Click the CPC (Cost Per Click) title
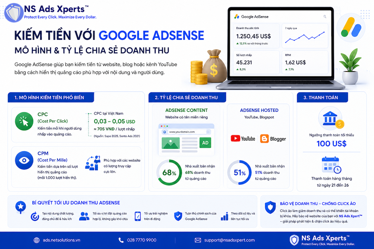 52,118
